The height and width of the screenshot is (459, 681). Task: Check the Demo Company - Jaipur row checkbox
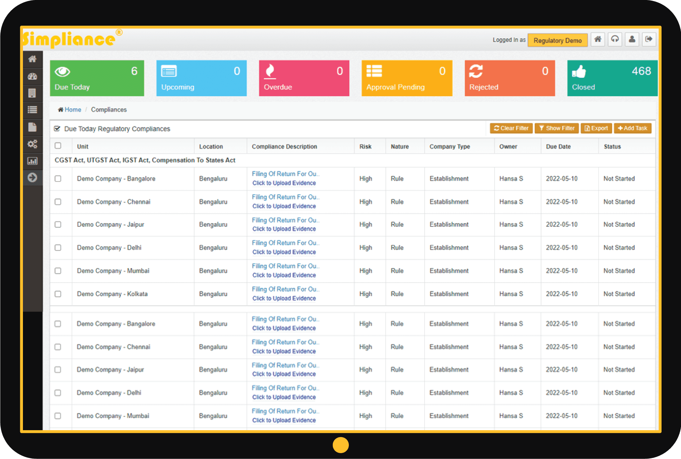(x=58, y=225)
